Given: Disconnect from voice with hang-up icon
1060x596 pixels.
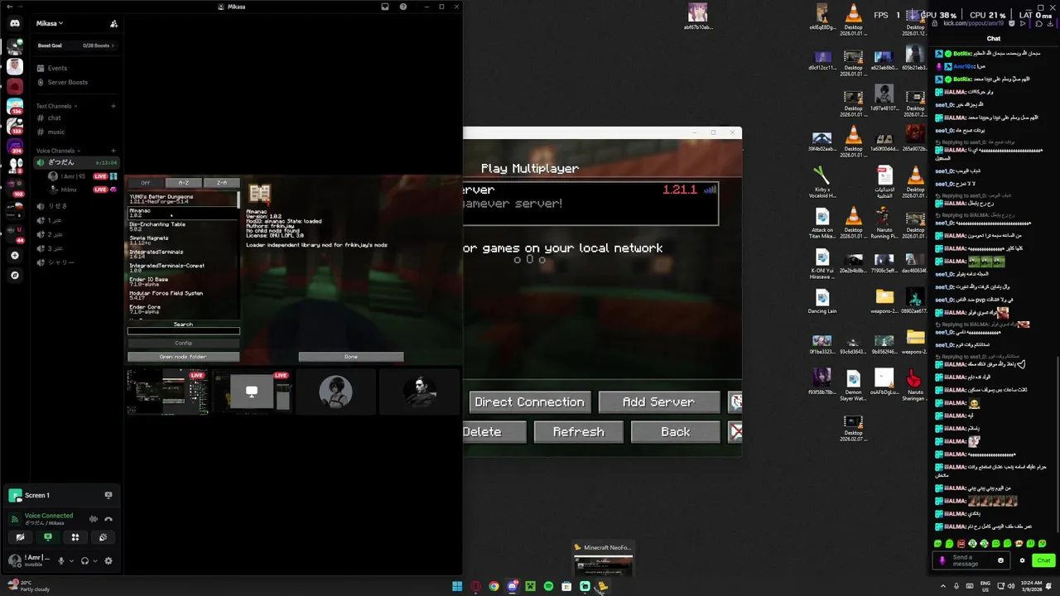Looking at the screenshot, I should pyautogui.click(x=108, y=519).
